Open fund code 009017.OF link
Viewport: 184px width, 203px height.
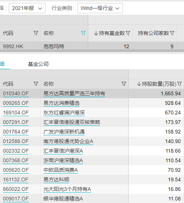[16, 199]
